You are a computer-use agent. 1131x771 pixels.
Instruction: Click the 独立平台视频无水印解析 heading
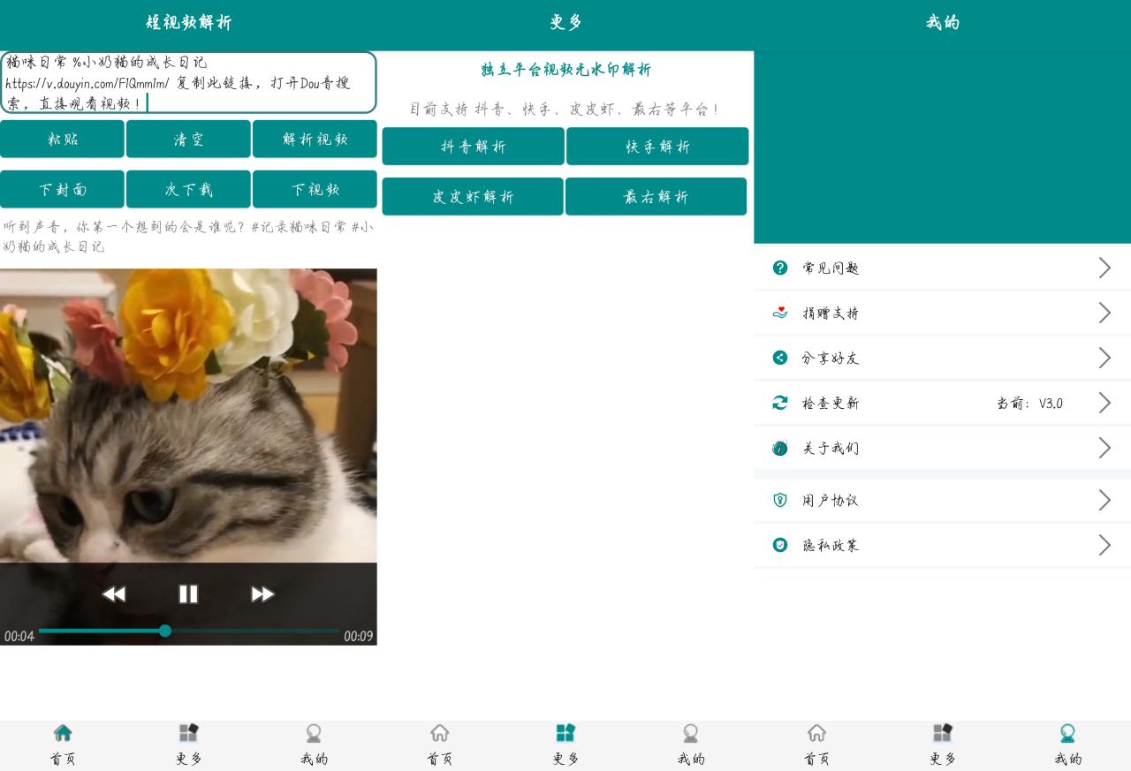pyautogui.click(x=565, y=70)
